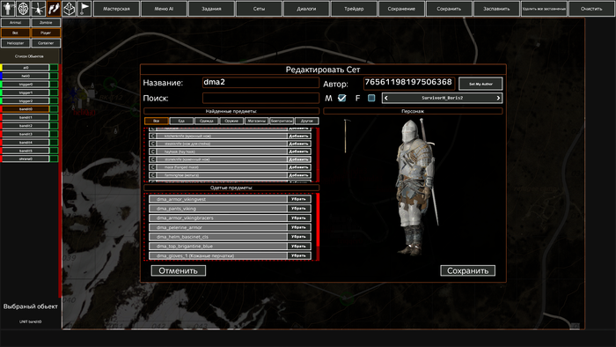Focus the Название input field
Screen dimensions: 616x347
point(260,83)
